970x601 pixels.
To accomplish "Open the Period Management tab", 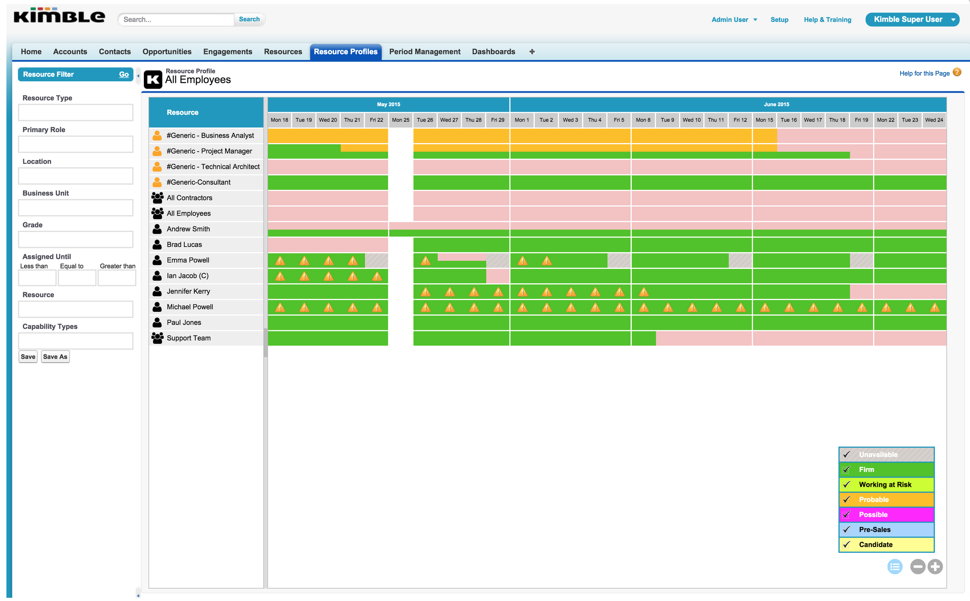I will pyautogui.click(x=424, y=52).
